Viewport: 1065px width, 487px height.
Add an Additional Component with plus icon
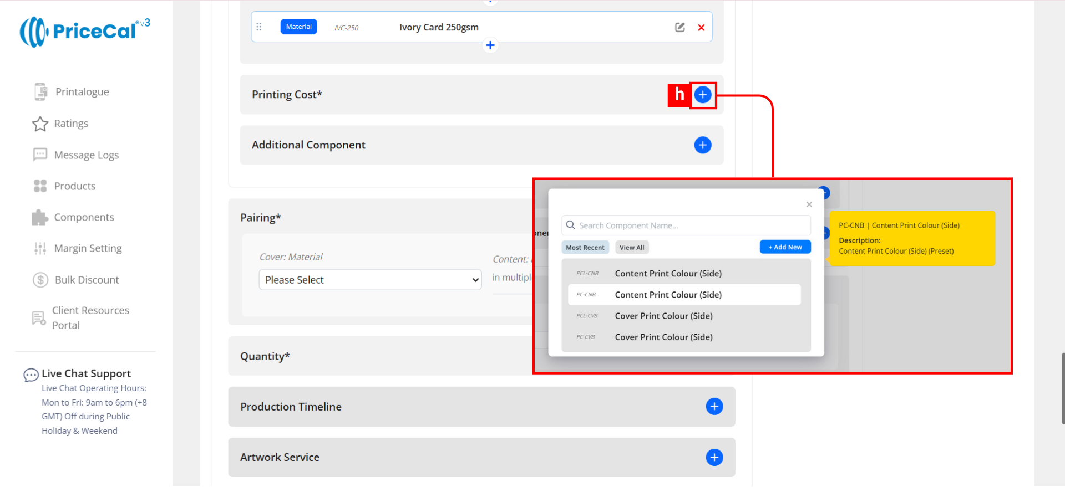(x=703, y=145)
